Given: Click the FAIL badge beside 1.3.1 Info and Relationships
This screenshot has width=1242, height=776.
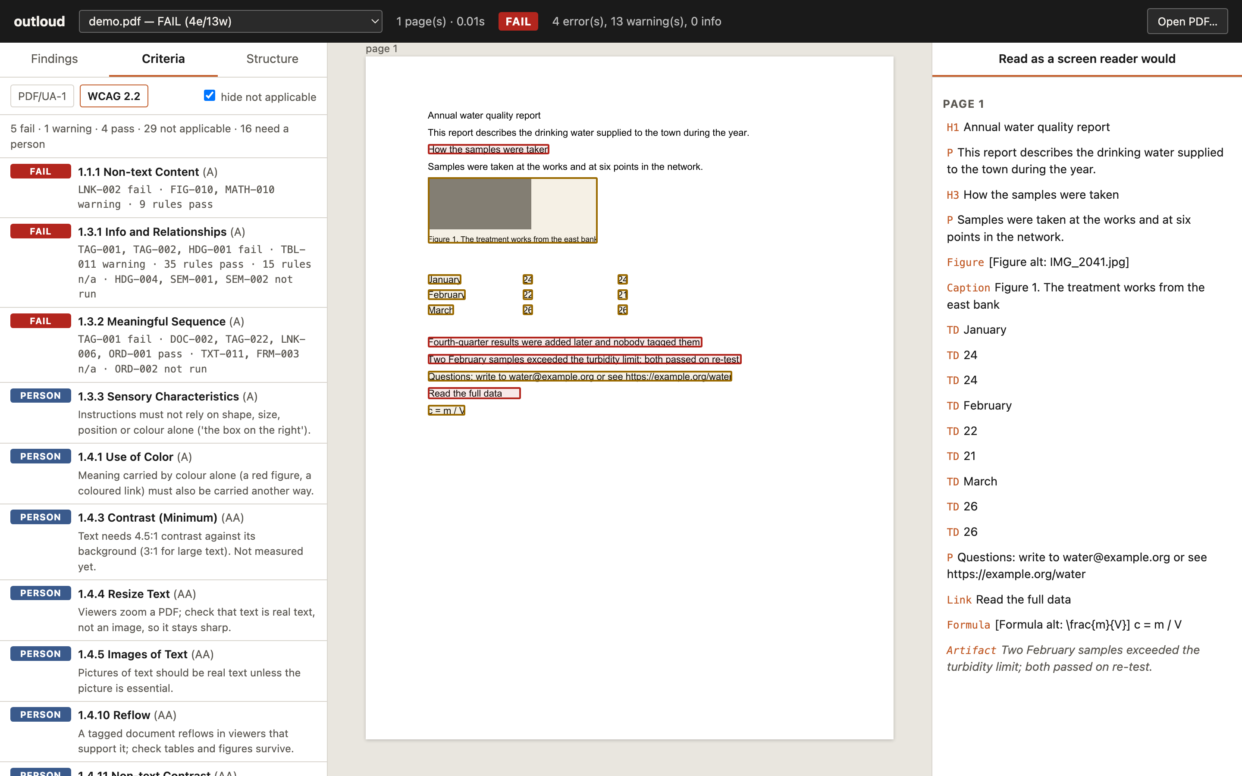Looking at the screenshot, I should [41, 232].
